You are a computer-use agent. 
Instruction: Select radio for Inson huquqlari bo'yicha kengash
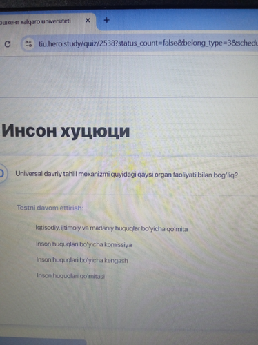[23, 259]
